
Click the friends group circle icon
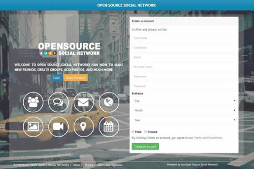(33, 102)
